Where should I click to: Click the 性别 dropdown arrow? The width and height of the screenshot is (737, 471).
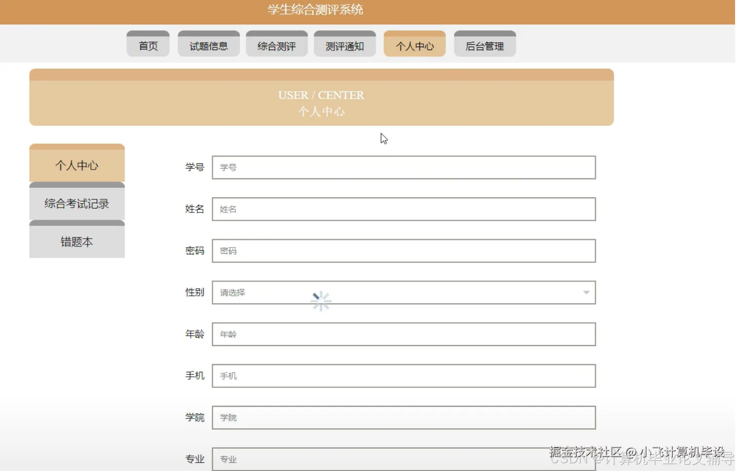click(x=586, y=293)
